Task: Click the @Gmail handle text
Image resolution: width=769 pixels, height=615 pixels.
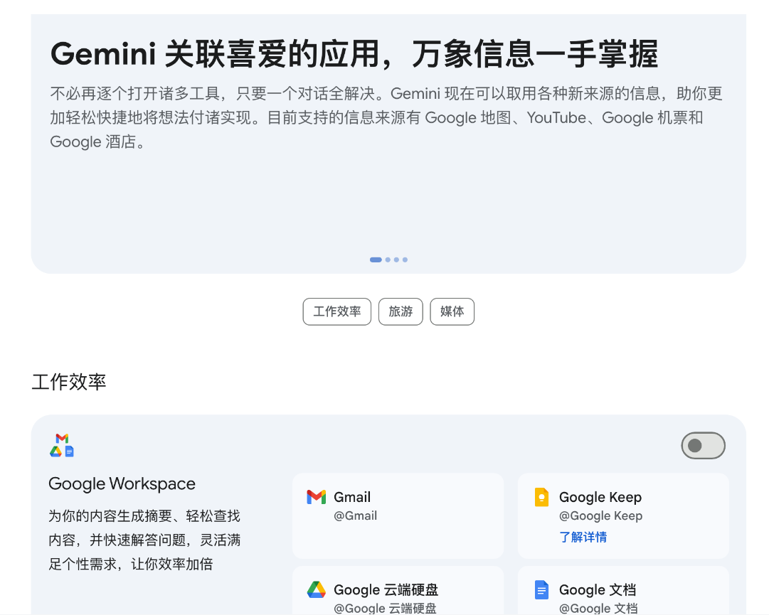Action: point(355,515)
